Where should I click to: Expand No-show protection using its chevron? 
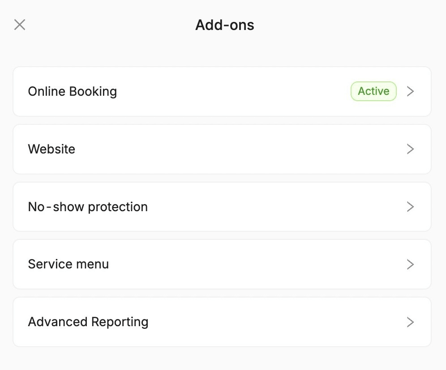coord(410,207)
